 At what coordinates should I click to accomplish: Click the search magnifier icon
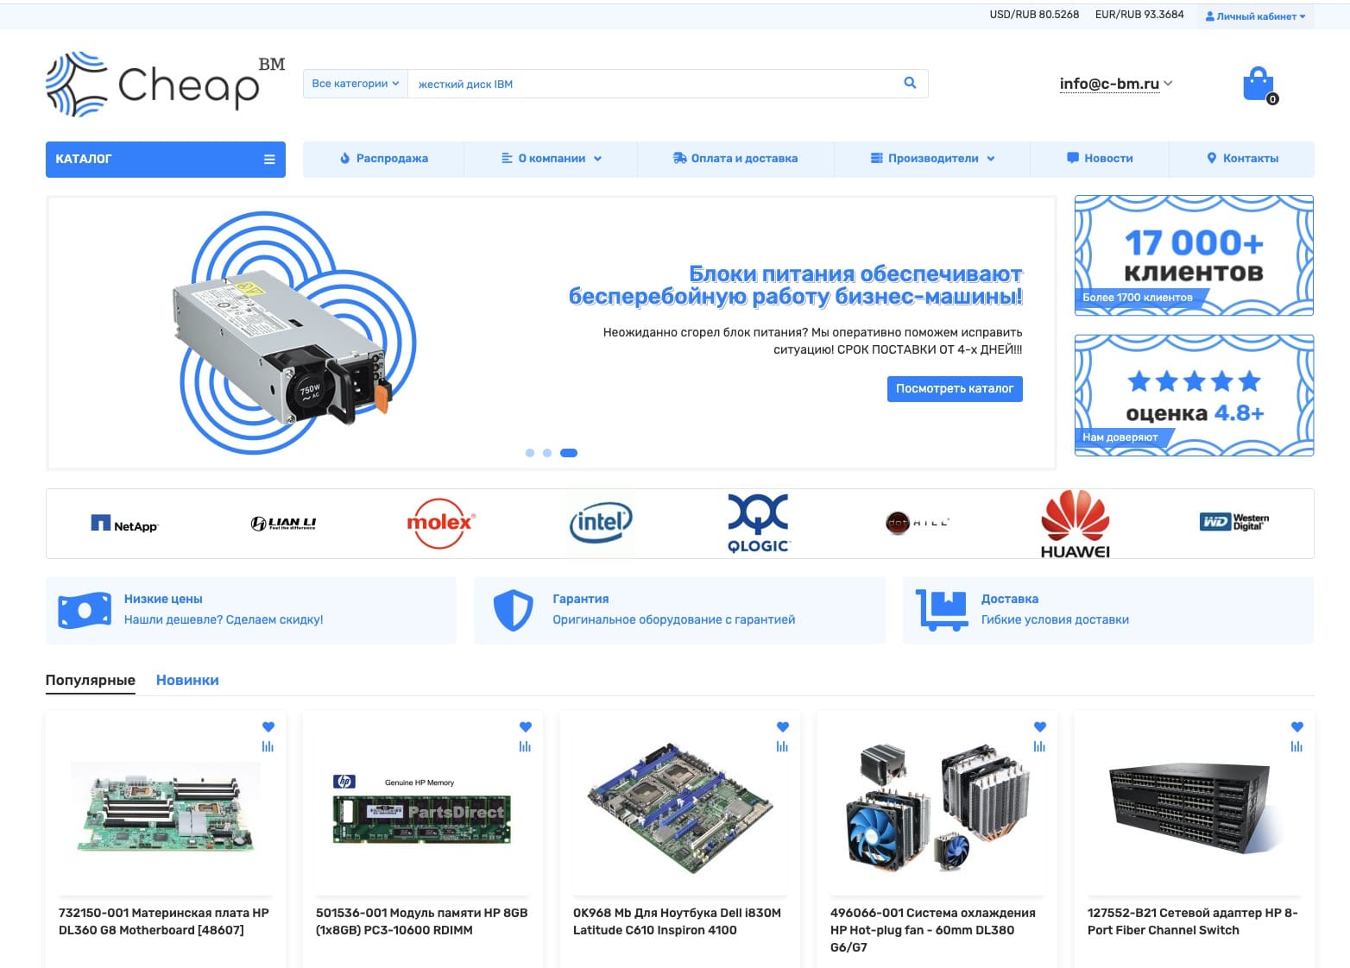tap(910, 83)
